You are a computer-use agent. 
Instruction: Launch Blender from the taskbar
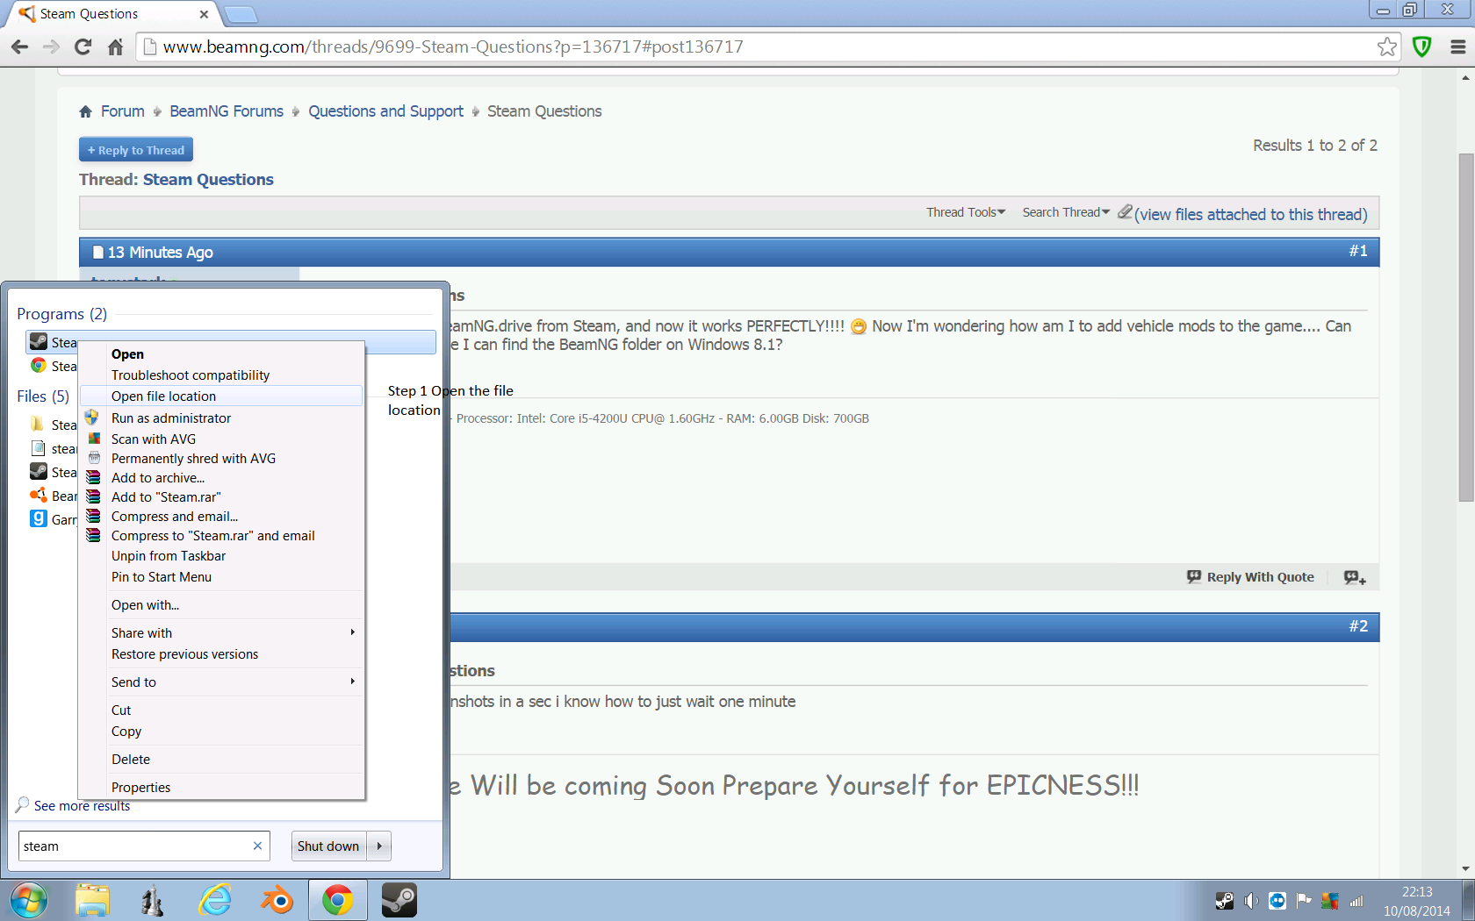(x=277, y=900)
